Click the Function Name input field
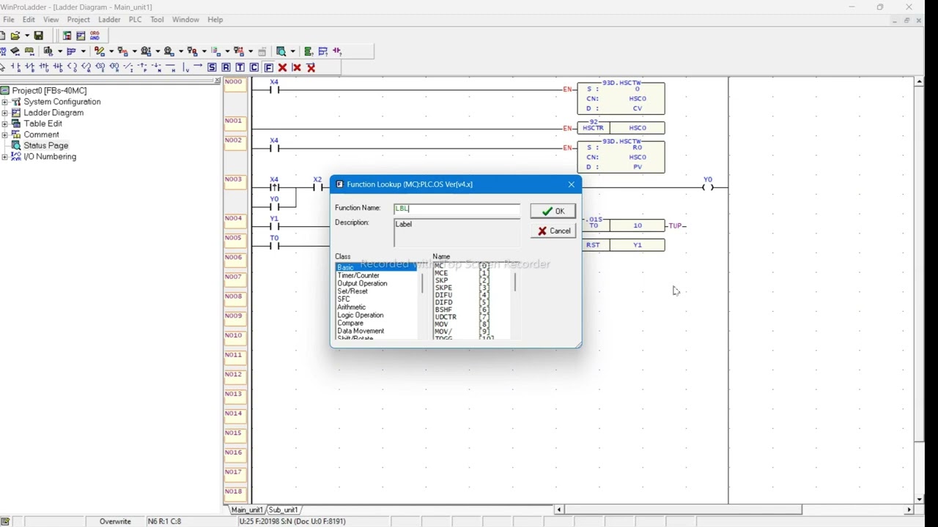The height and width of the screenshot is (527, 938). click(457, 209)
